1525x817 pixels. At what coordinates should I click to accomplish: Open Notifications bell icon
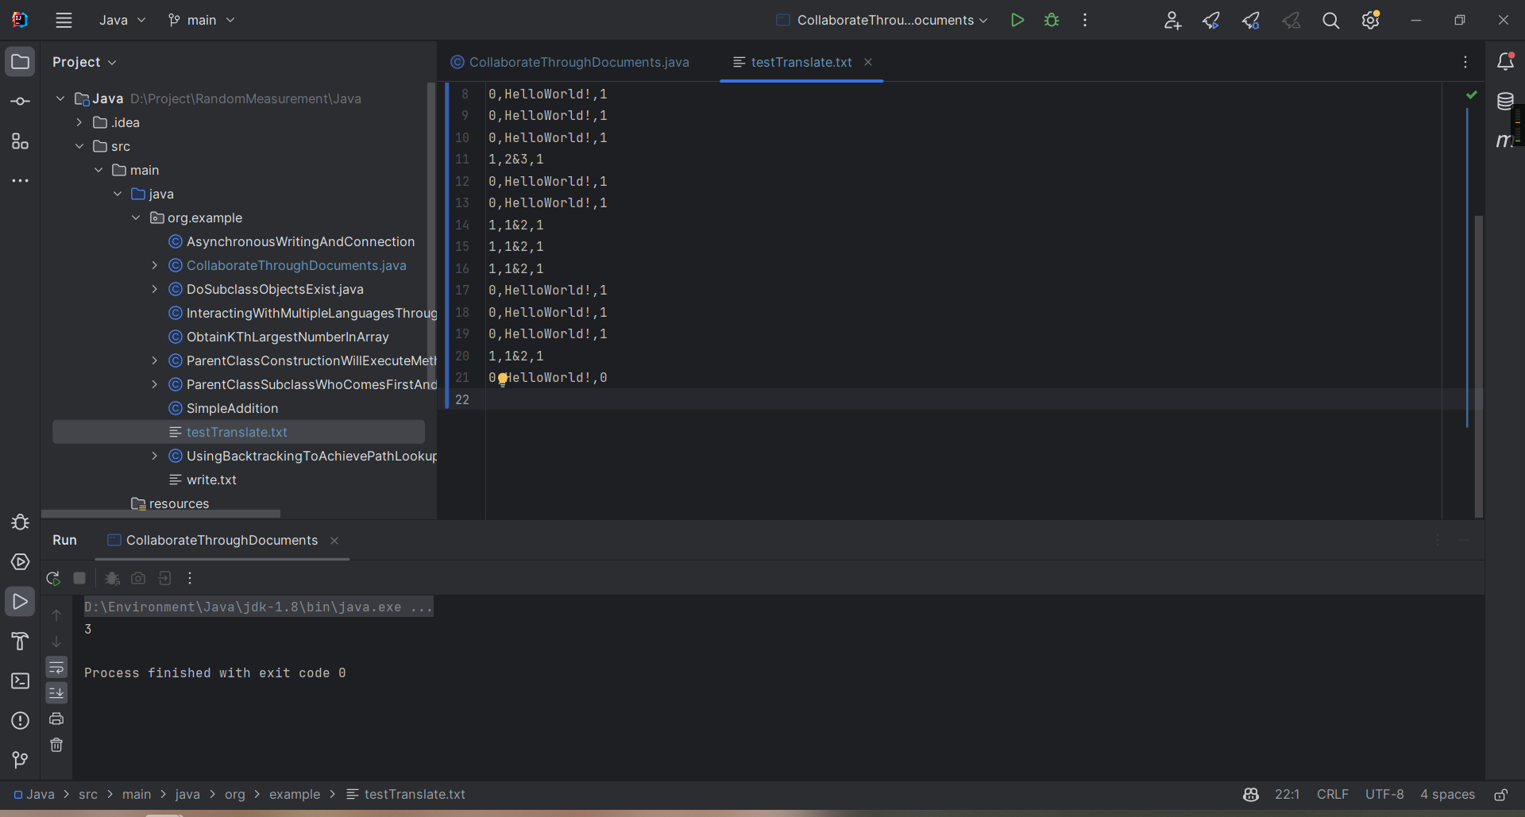[1505, 62]
